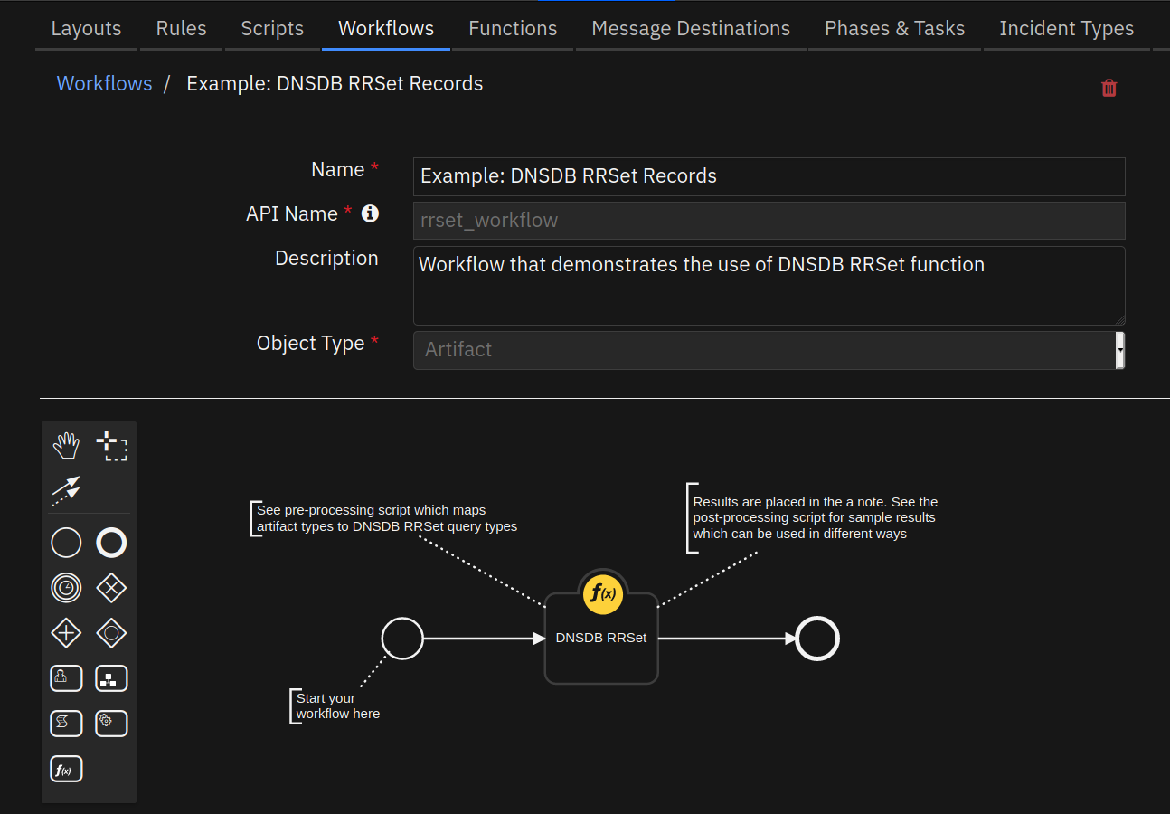Click breadcrumb text Example: DNSDB RRSet Records

[x=335, y=83]
